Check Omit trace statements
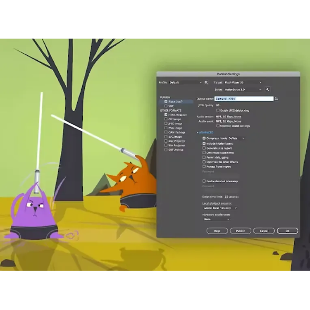 coord(204,153)
